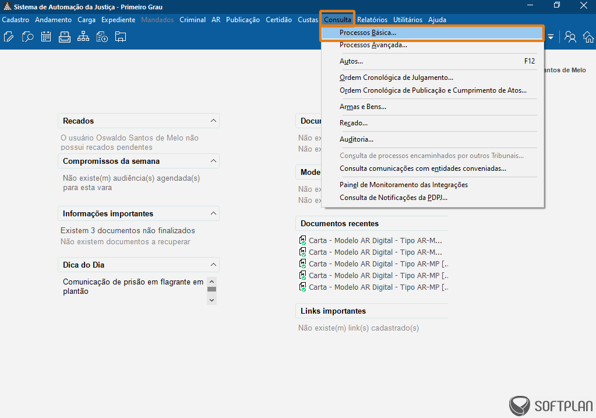Open Painel de Monitoramento das Integrações

pos(432,185)
